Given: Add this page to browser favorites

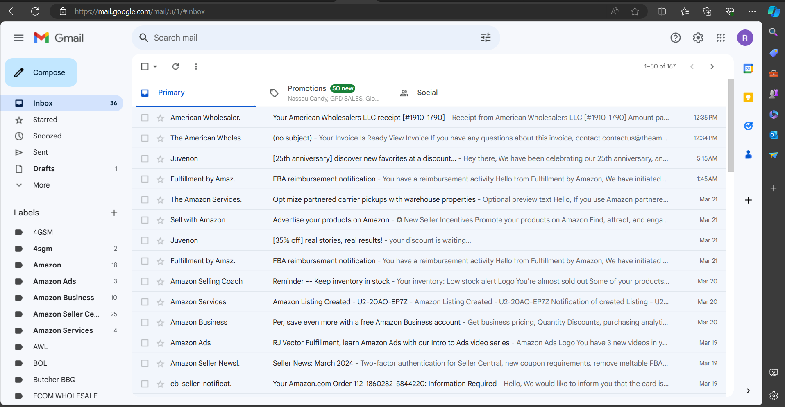Looking at the screenshot, I should [x=635, y=11].
